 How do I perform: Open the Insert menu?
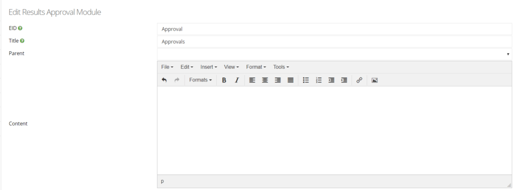pyautogui.click(x=209, y=67)
